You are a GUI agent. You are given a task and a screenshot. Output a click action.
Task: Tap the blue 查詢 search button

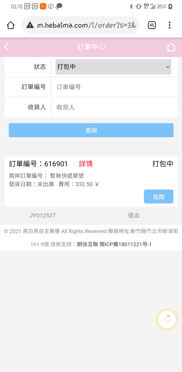(91, 130)
